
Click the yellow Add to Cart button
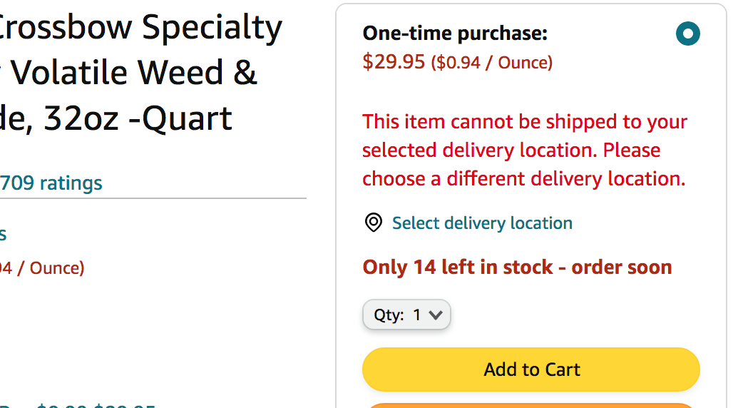(531, 369)
